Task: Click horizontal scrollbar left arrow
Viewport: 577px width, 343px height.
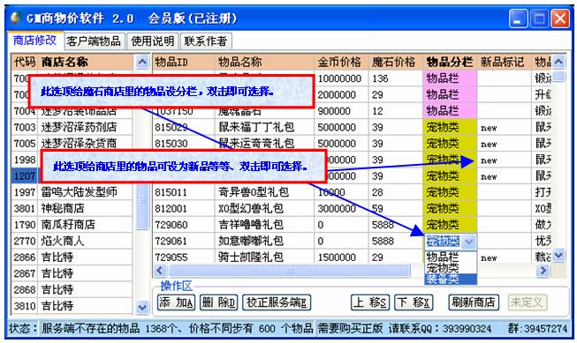Action: (x=159, y=271)
